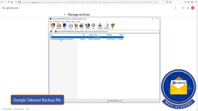Click the browser back button
The width and height of the screenshot is (198, 111).
2,2
